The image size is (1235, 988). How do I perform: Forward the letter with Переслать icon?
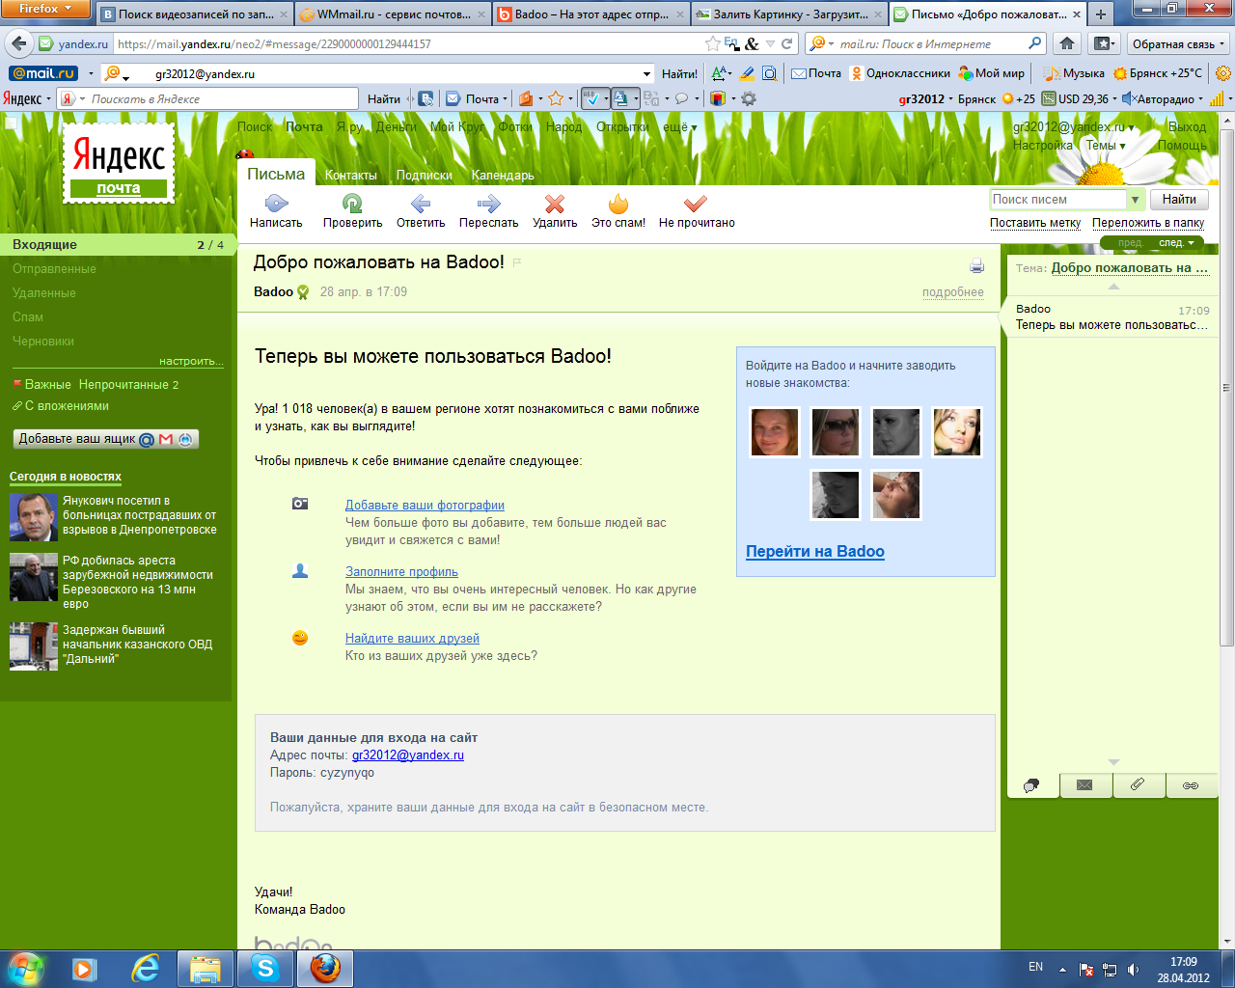tap(488, 204)
